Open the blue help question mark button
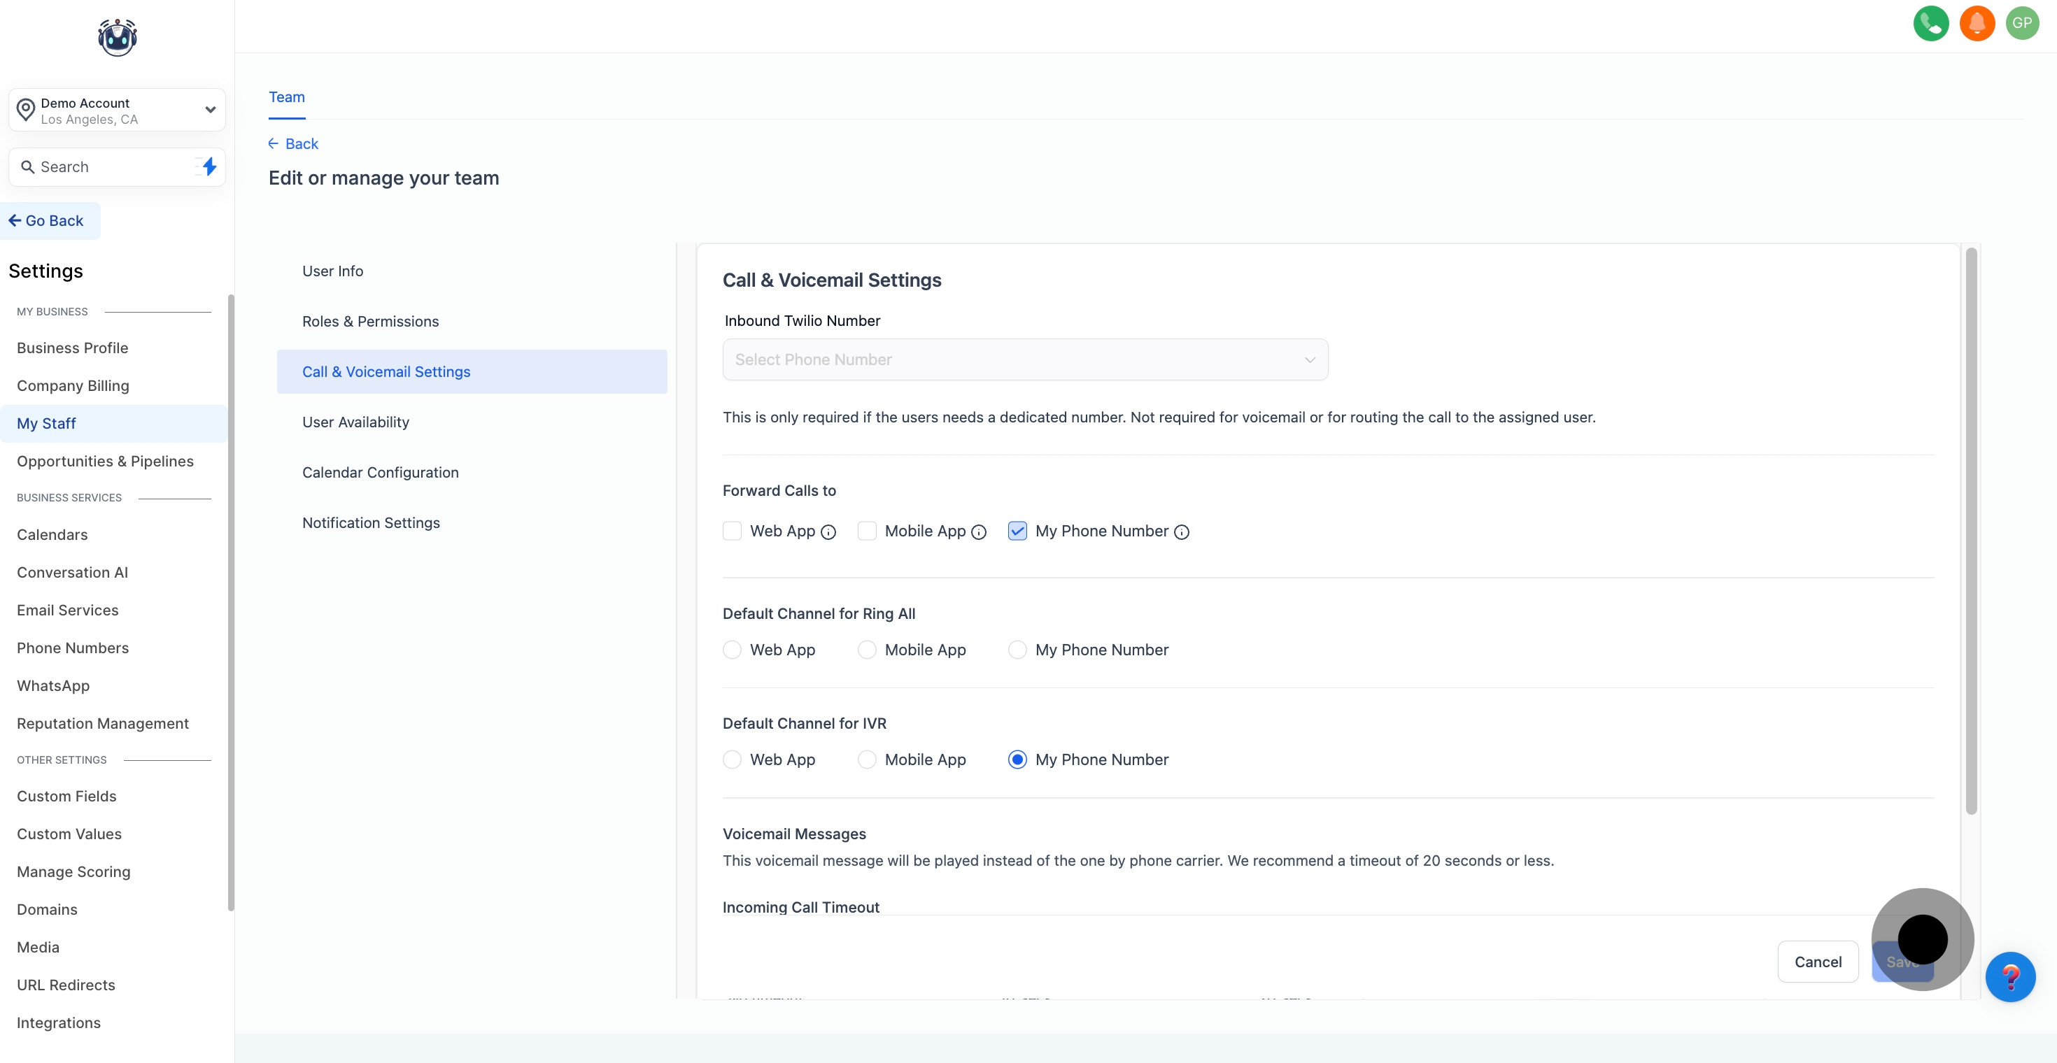2057x1063 pixels. tap(2009, 977)
